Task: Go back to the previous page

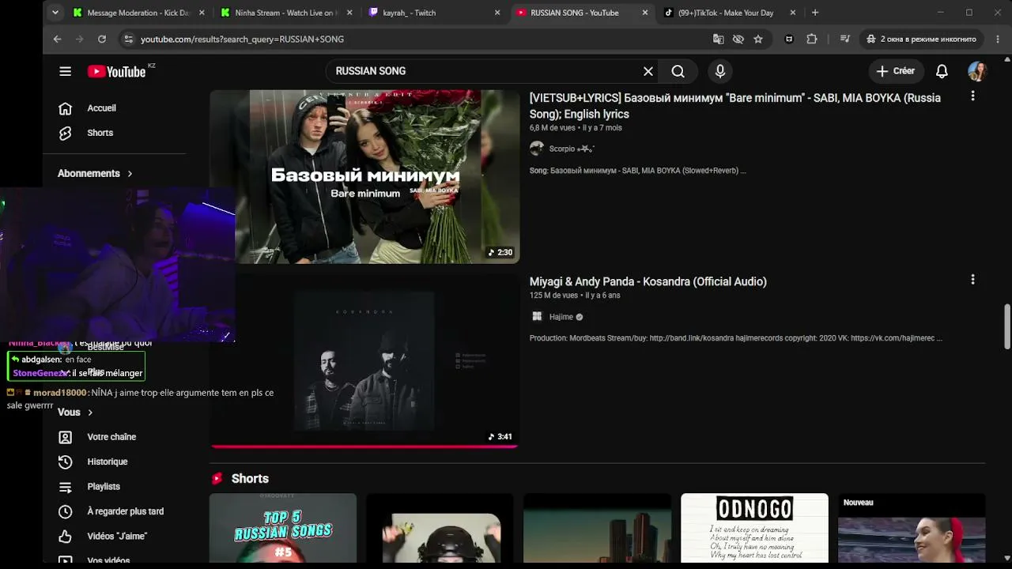Action: click(57, 39)
